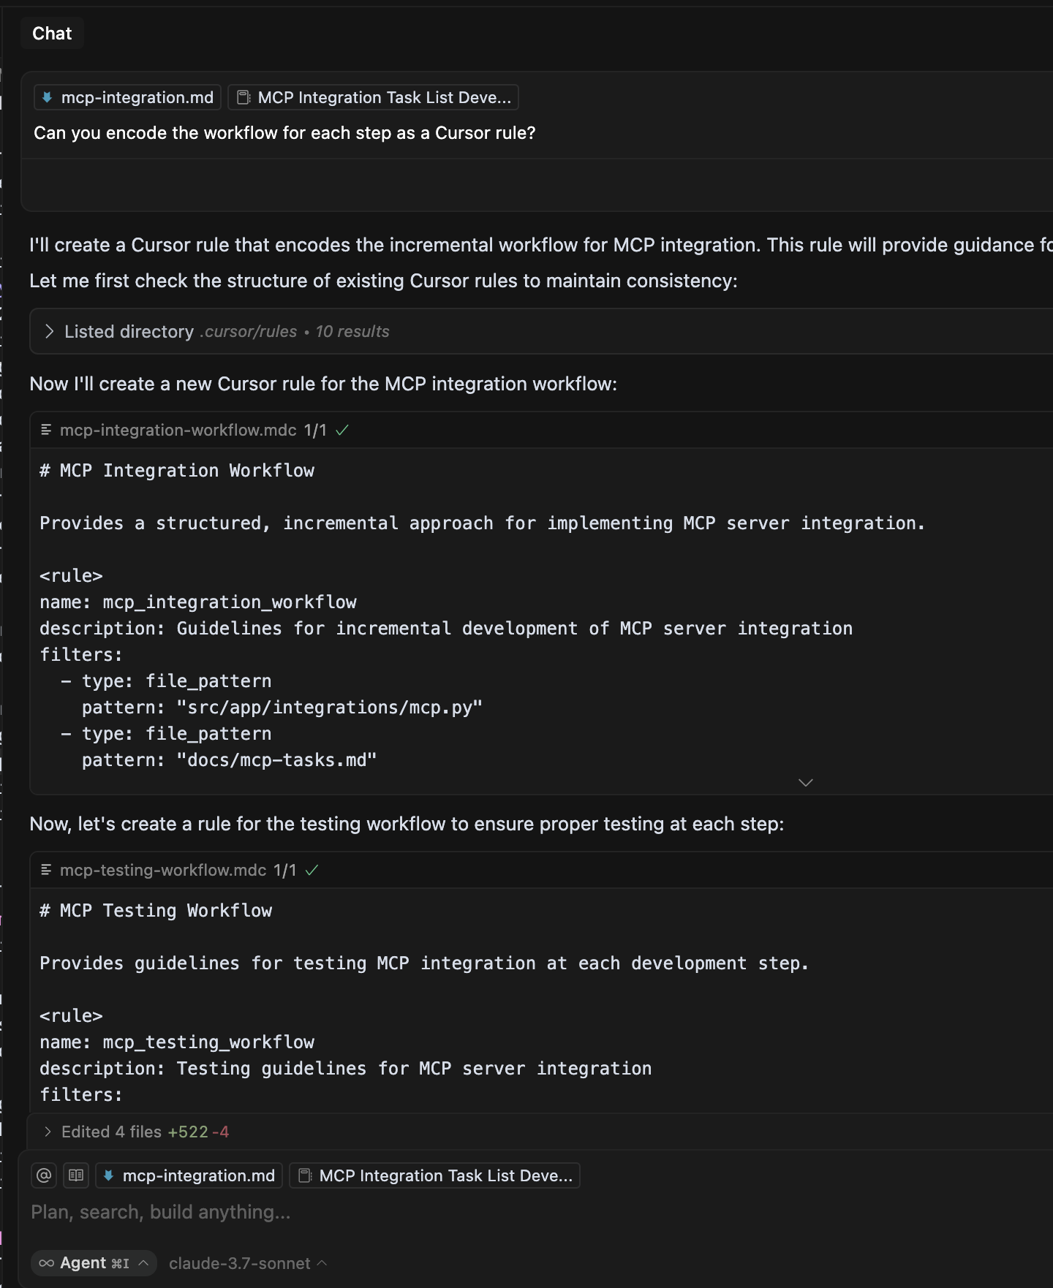Click the 'description: Testing guidelines for MCP server integration' line
The width and height of the screenshot is (1053, 1288).
click(x=346, y=1069)
